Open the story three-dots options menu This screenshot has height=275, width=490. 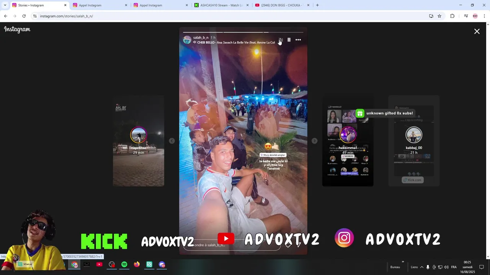pos(298,40)
